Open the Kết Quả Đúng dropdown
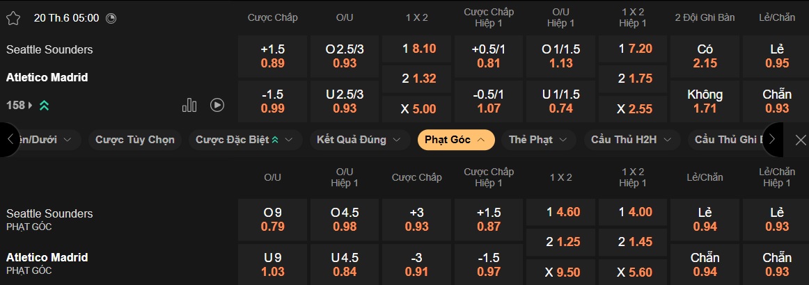Image resolution: width=809 pixels, height=285 pixels. [x=359, y=140]
